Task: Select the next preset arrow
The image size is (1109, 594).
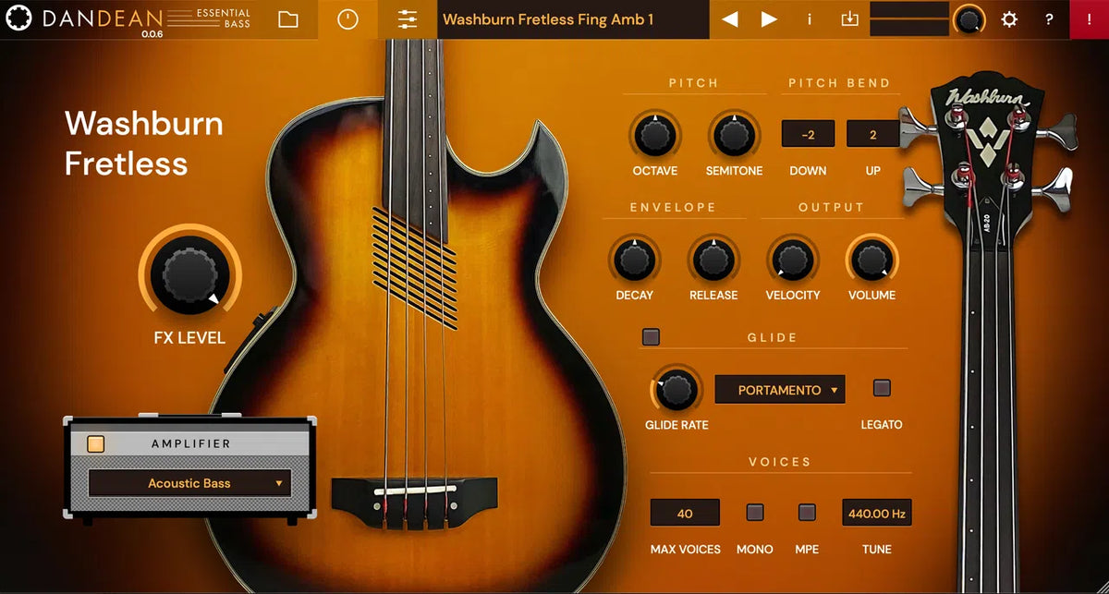Action: pos(769,18)
